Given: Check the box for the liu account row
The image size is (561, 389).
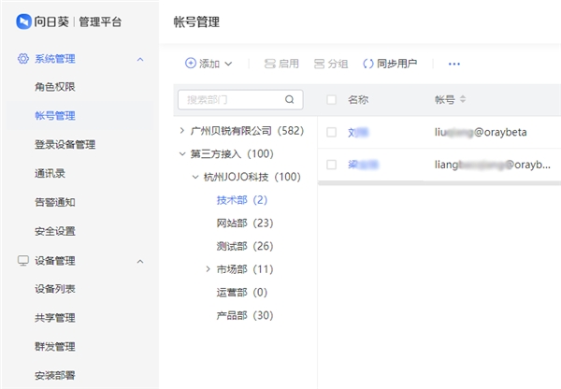Looking at the screenshot, I should point(331,132).
